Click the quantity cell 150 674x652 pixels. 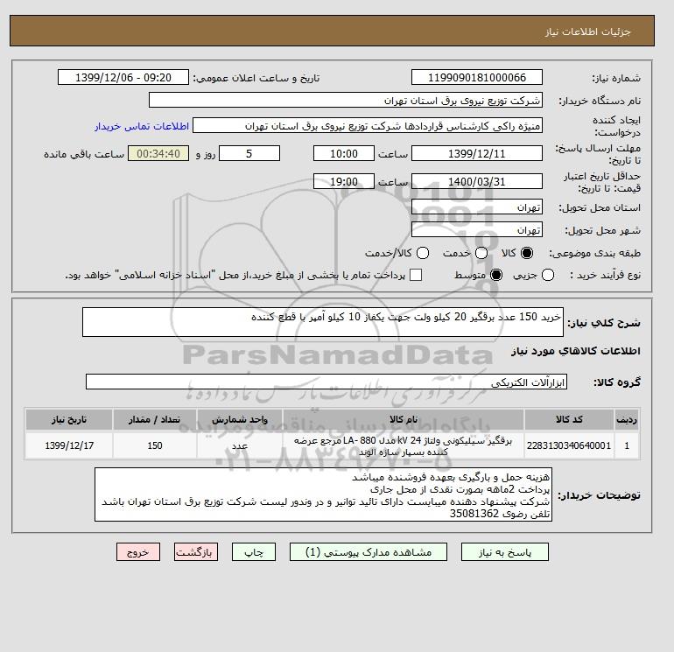pos(155,445)
